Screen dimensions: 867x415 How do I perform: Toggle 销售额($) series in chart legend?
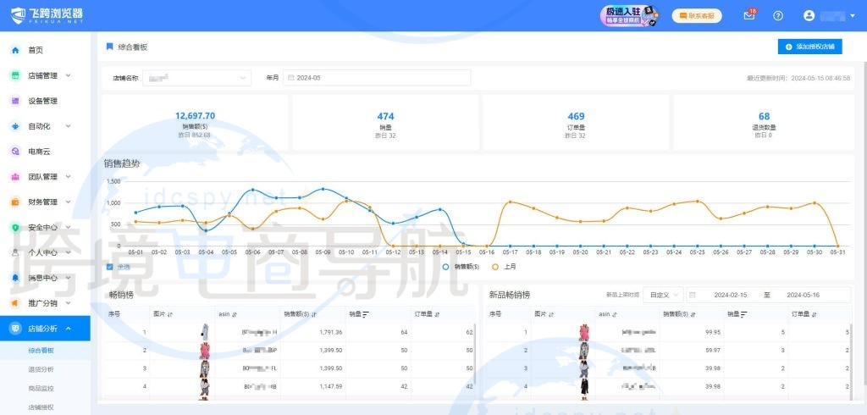[463, 267]
